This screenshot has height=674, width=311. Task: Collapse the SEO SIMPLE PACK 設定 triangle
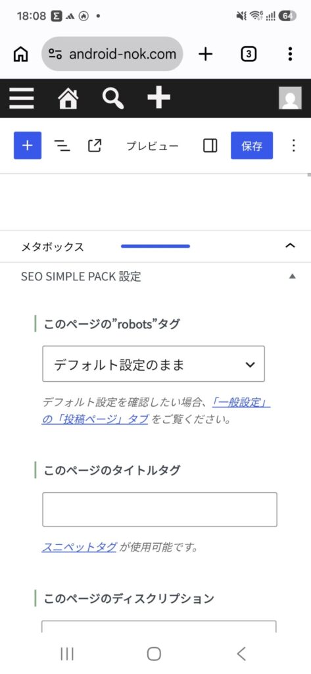click(x=293, y=276)
